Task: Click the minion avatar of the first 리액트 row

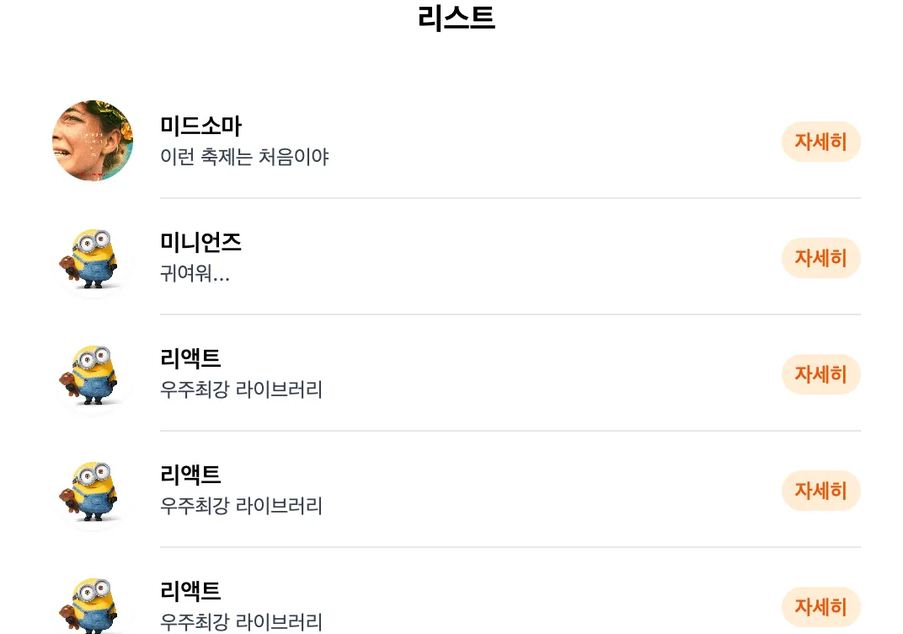Action: coord(93,373)
